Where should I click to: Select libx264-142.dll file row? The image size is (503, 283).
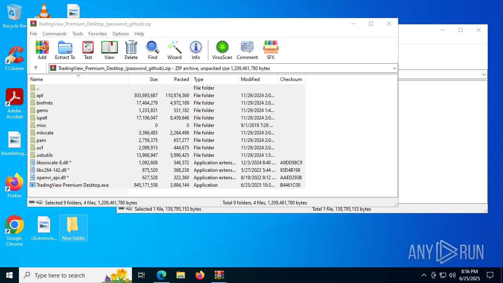point(167,170)
